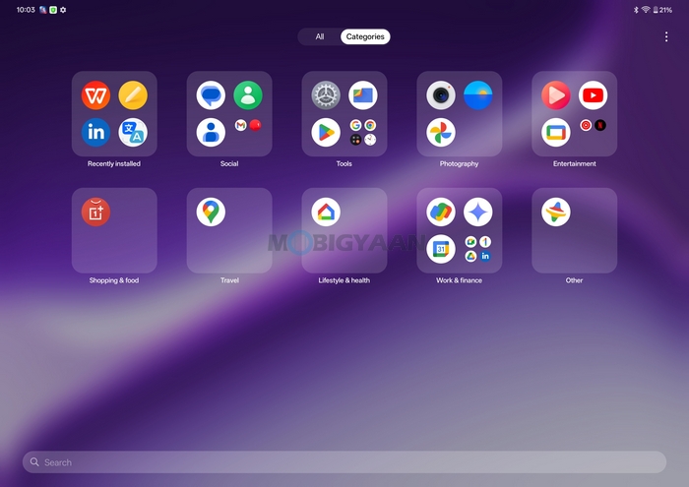Open the Files app in Tools
The width and height of the screenshot is (689, 487).
coord(363,95)
